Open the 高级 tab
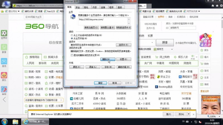The image size is (223, 125). click(x=120, y=8)
